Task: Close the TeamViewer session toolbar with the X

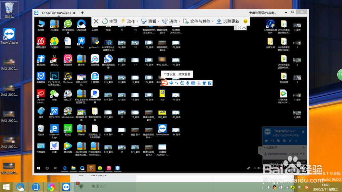Action: pyautogui.click(x=96, y=21)
